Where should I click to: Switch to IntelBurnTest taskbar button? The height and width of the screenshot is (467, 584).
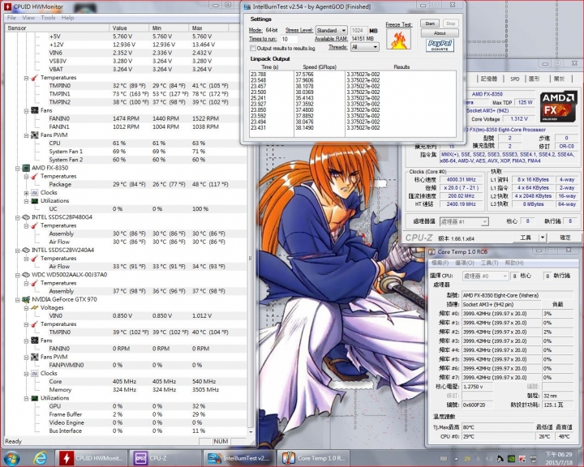[x=239, y=458]
